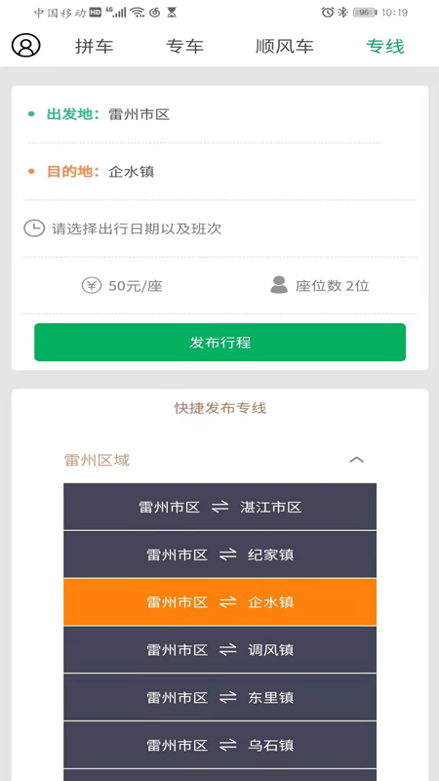
Task: Tap the clock icon for travel date
Action: point(34,228)
